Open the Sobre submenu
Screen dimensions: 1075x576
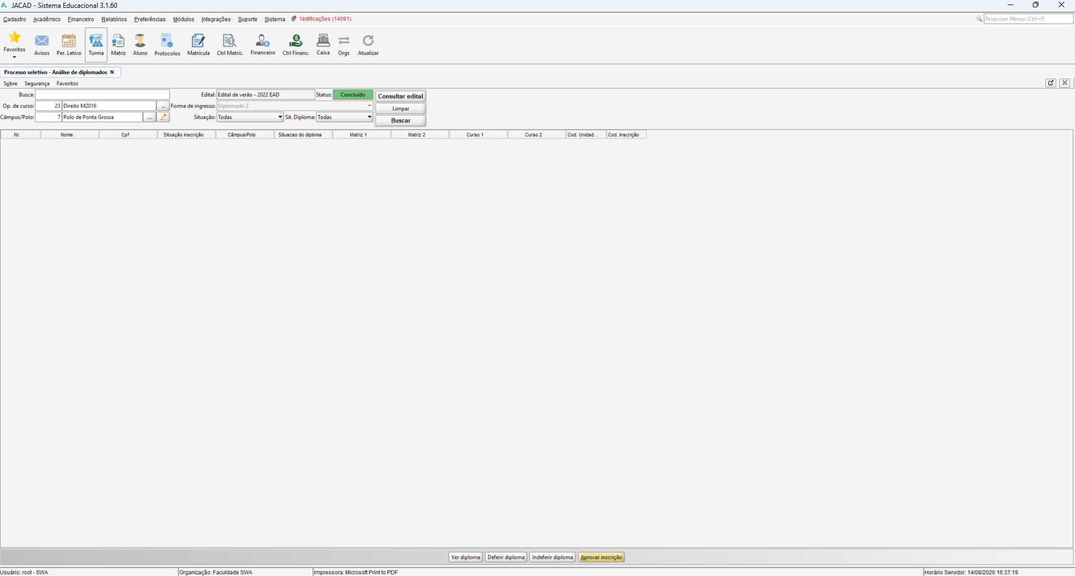(11, 84)
